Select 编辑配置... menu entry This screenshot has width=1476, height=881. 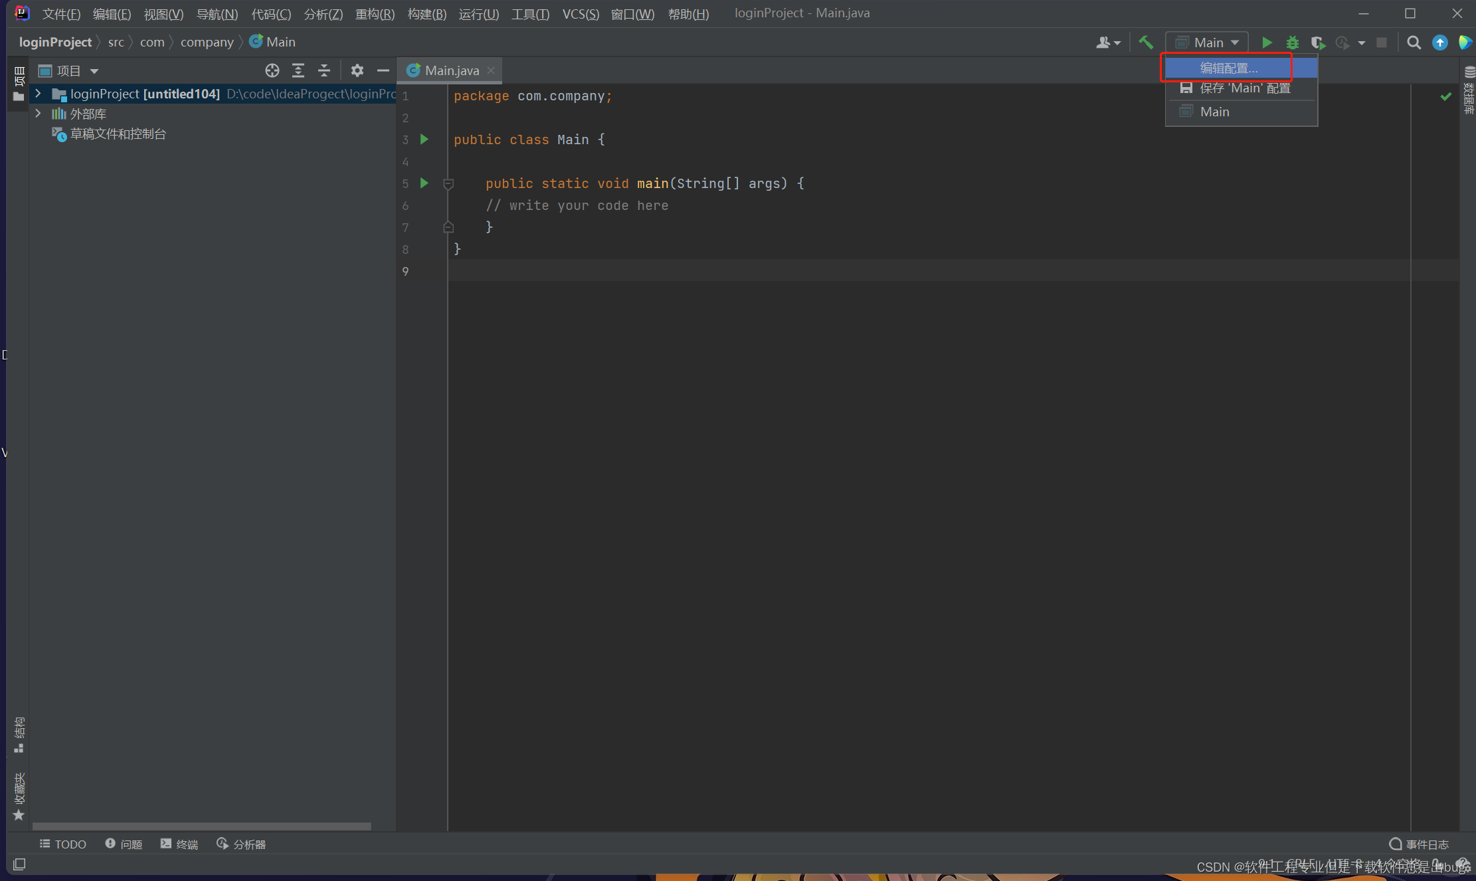tap(1228, 68)
